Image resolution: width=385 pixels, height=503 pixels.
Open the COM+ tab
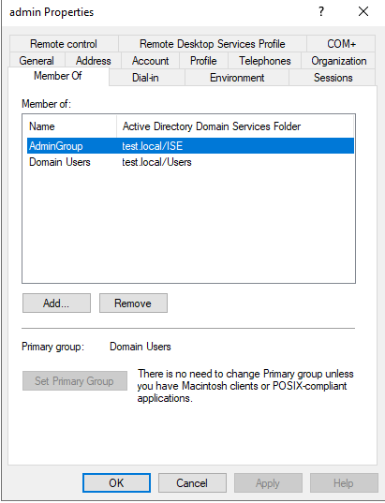click(341, 44)
